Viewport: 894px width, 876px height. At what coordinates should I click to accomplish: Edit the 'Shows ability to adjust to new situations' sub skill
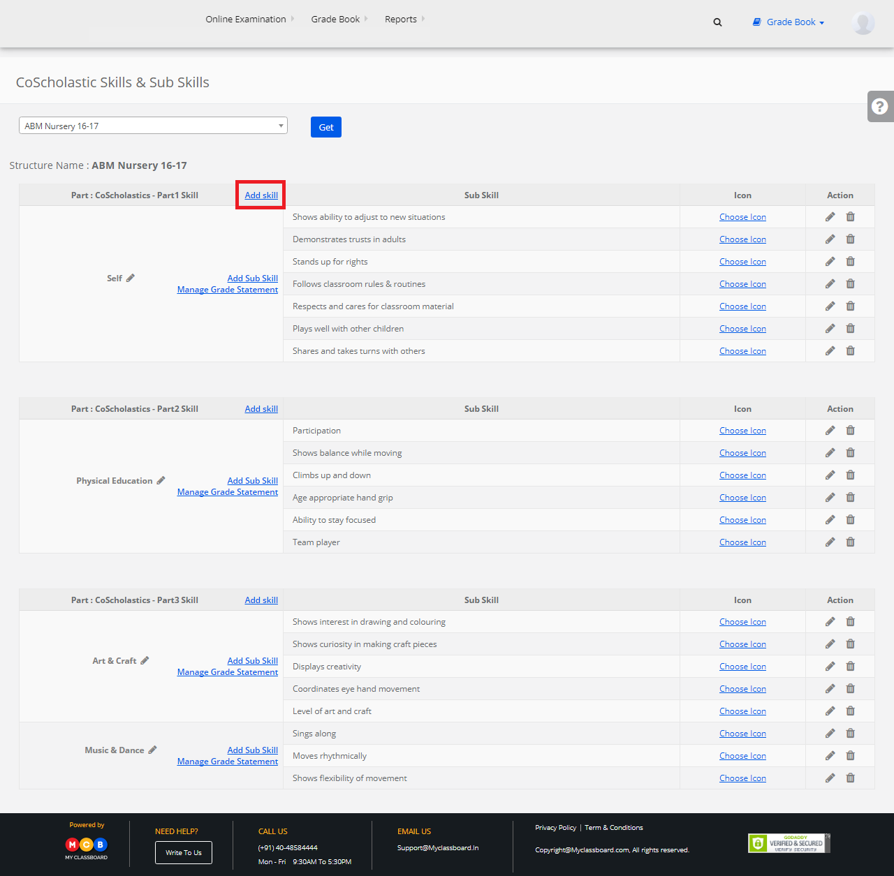pos(830,217)
